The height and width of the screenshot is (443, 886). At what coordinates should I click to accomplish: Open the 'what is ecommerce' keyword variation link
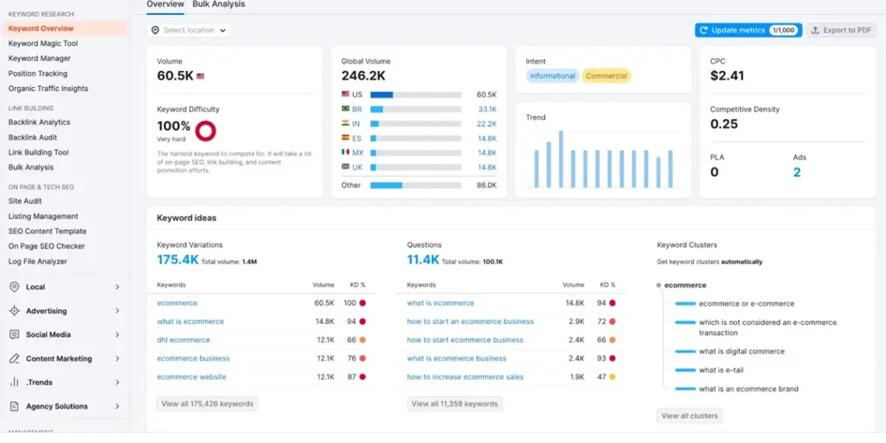click(190, 322)
